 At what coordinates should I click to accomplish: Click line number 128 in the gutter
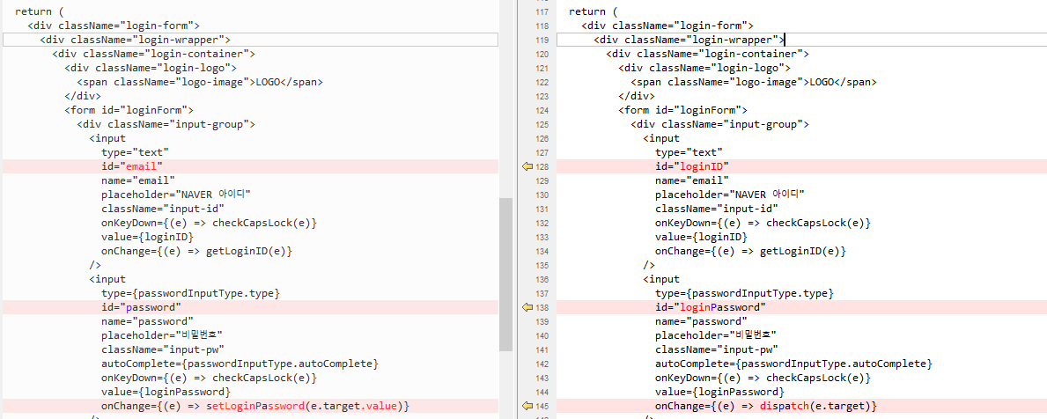[x=542, y=166]
